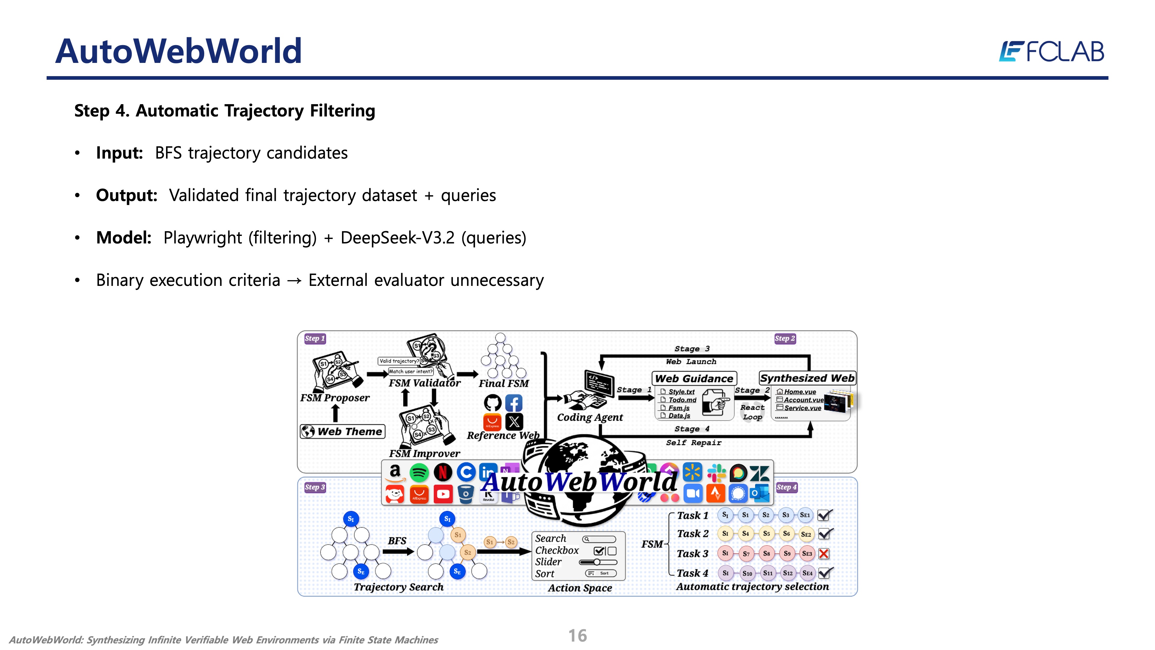Screen dimensions: 1155x650
Task: Click the Facebook icon above Reference Web
Action: click(514, 403)
